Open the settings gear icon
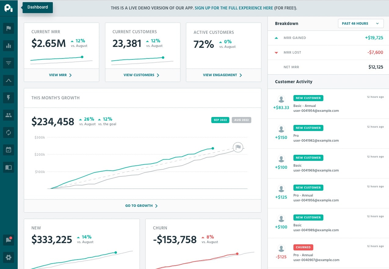This screenshot has width=389, height=269. pyautogui.click(x=9, y=257)
